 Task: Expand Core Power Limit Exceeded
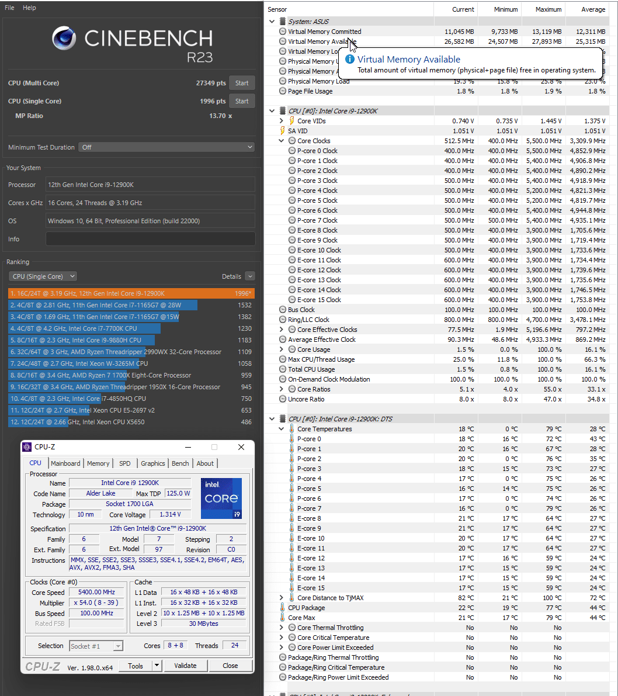(x=282, y=647)
